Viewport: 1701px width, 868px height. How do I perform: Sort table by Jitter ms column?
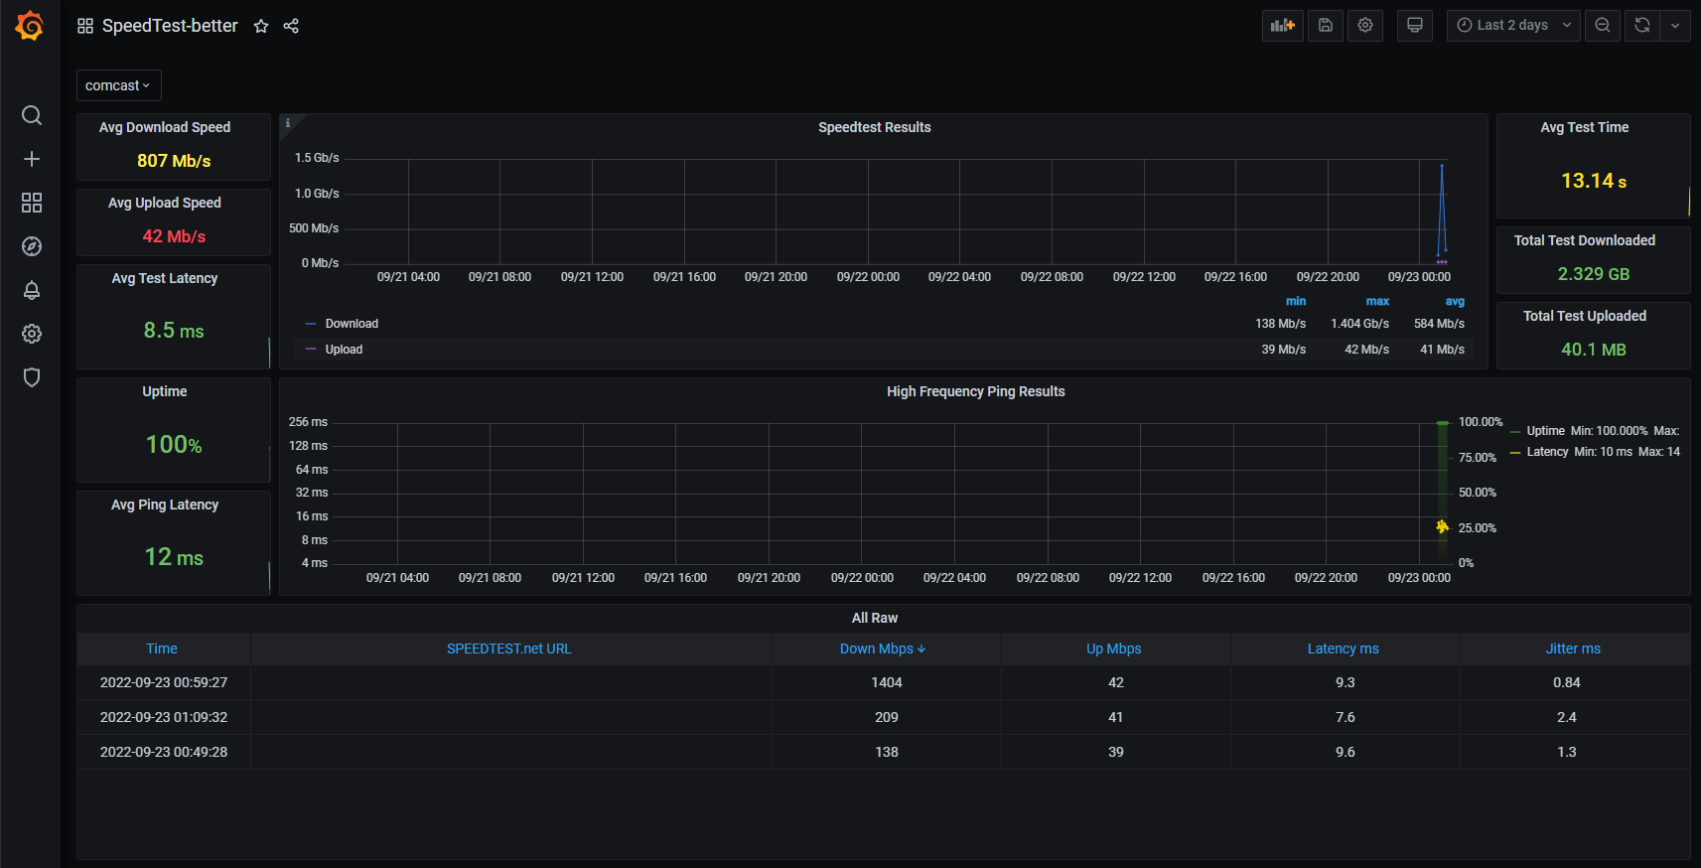pos(1573,649)
